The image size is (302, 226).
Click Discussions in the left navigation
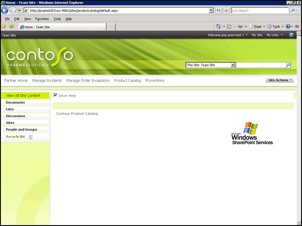[16, 116]
